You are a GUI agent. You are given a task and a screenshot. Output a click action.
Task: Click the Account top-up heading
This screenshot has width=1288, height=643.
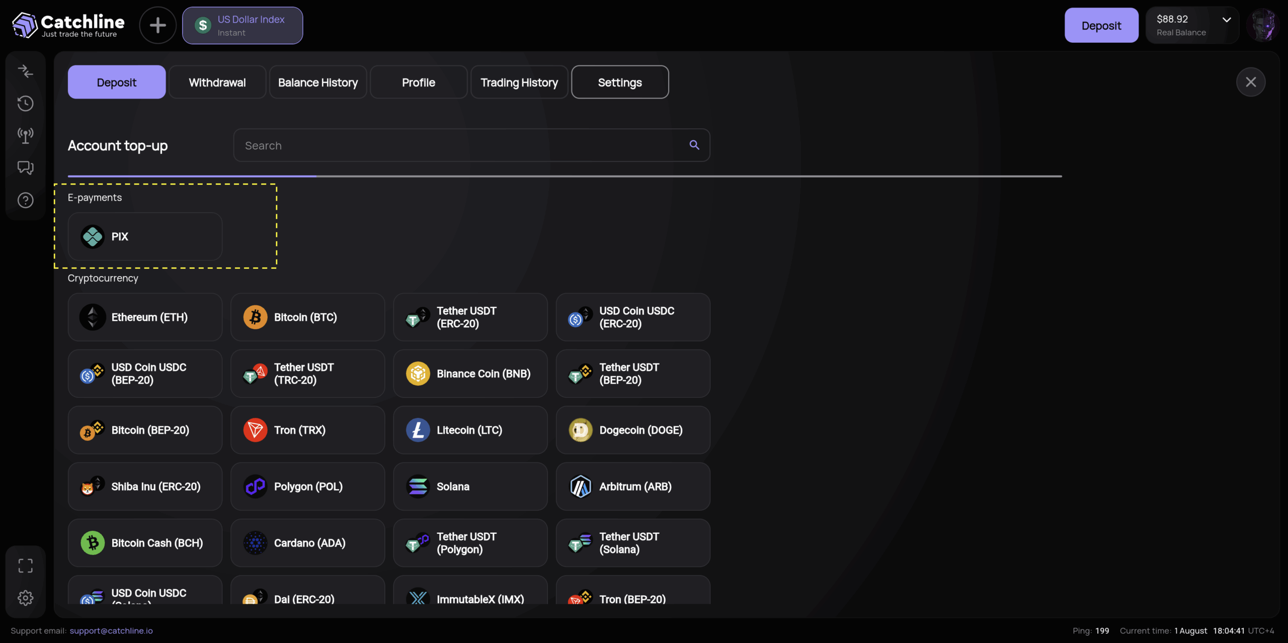coord(118,146)
